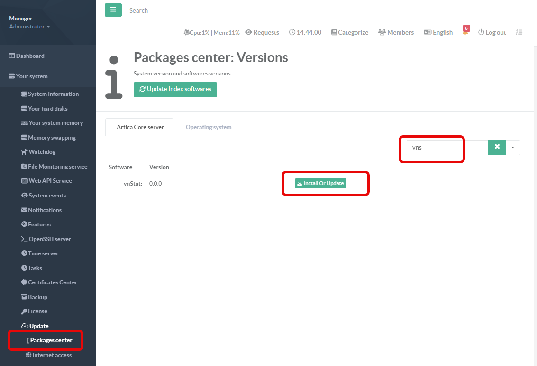Open the notifications bell icon
This screenshot has width=537, height=366.
coord(465,32)
